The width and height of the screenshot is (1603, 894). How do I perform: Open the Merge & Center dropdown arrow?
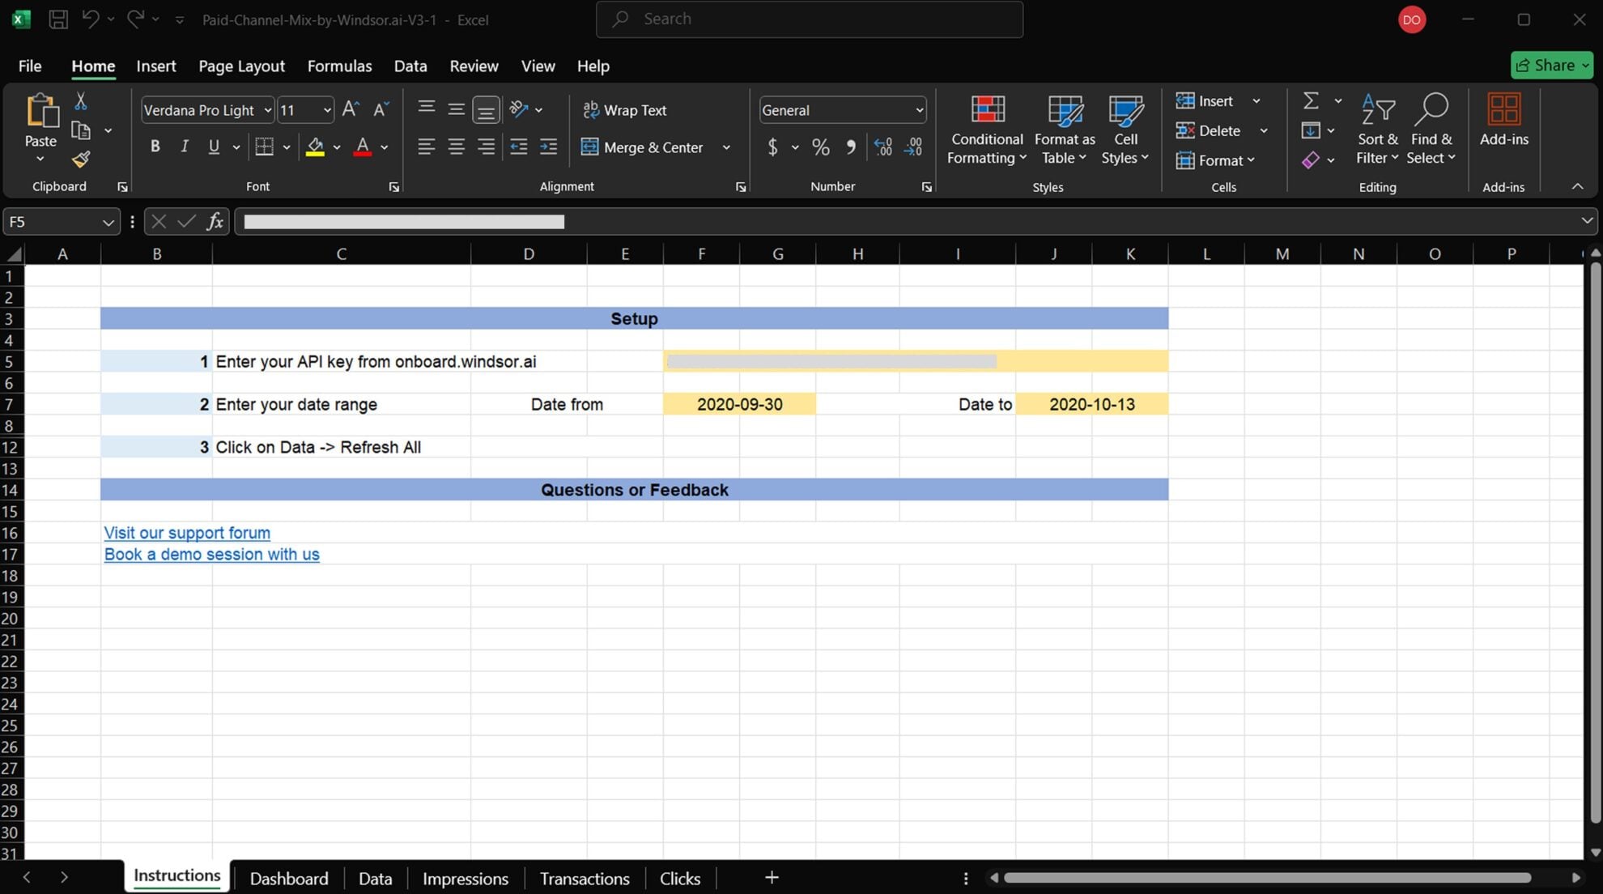tap(726, 147)
